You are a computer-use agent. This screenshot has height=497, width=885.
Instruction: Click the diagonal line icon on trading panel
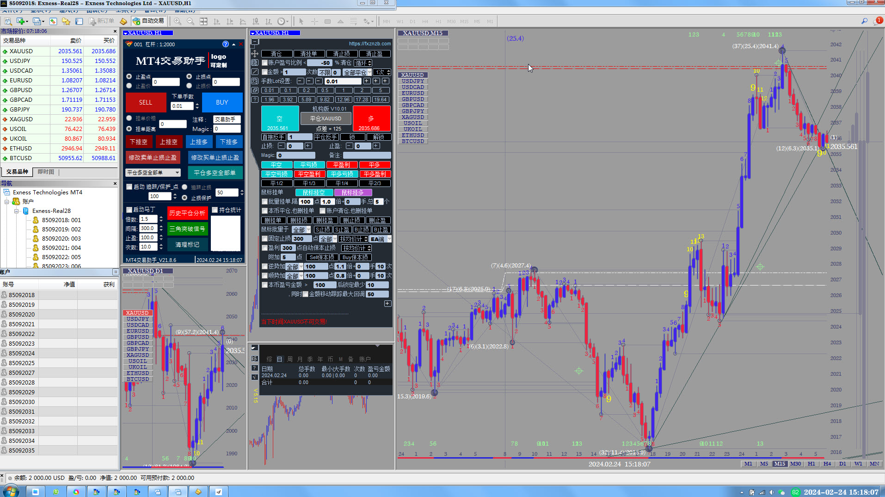255,72
